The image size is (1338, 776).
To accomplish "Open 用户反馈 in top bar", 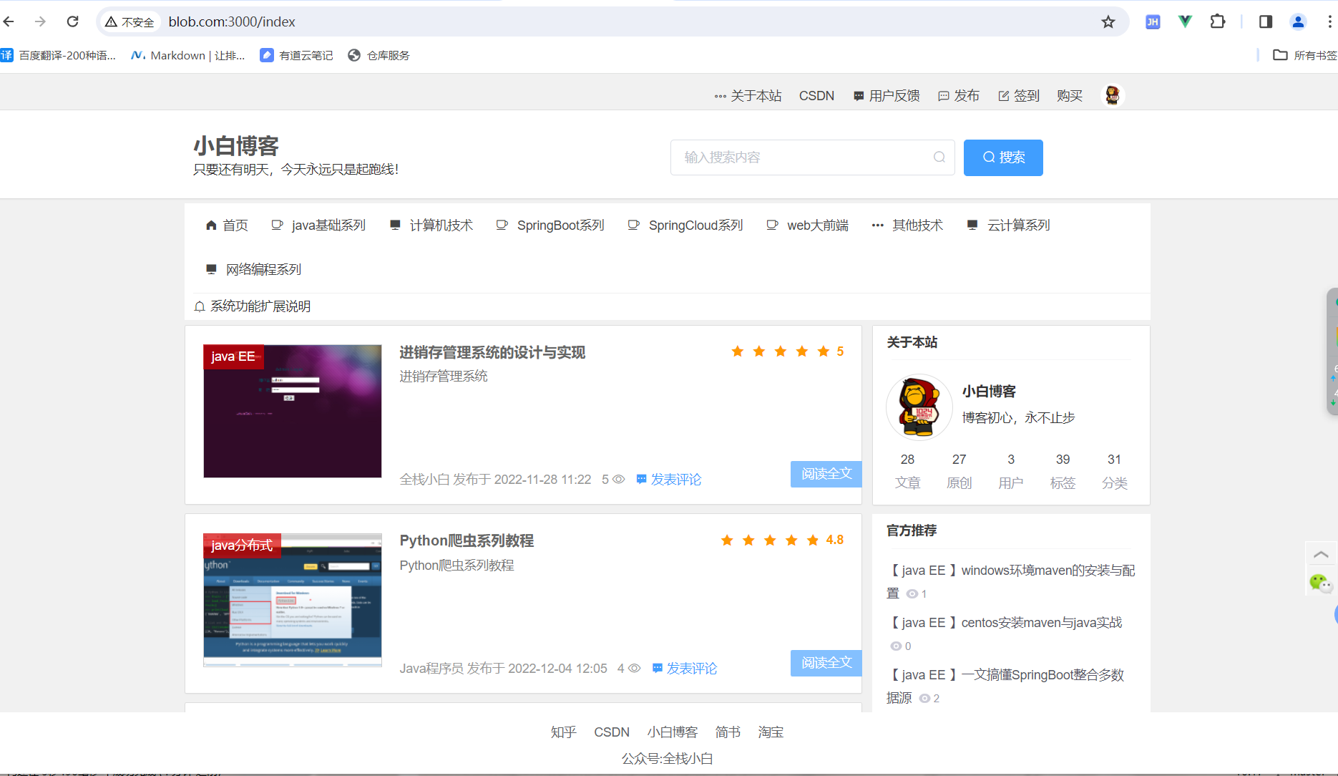I will tap(887, 95).
